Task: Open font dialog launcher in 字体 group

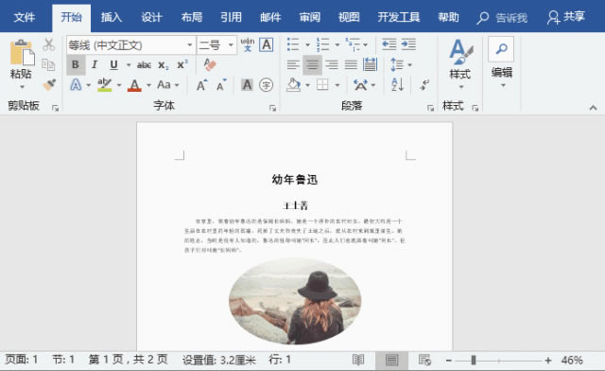Action: 272,108
